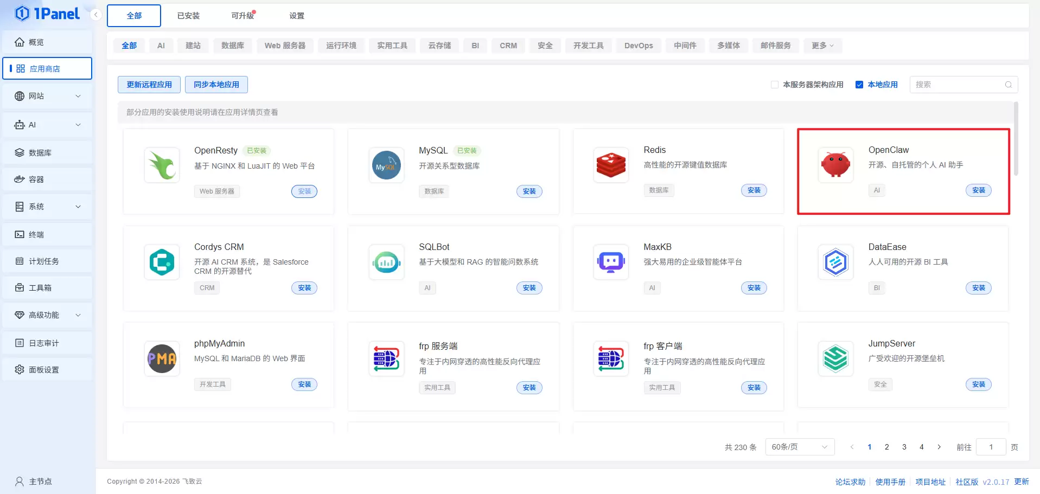Expand the 网站 sidebar submenu

pyautogui.click(x=47, y=96)
